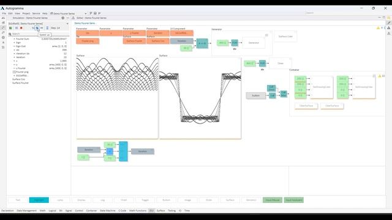Expand the x variable row
The width and height of the screenshot is (392, 220).
click(x=14, y=61)
